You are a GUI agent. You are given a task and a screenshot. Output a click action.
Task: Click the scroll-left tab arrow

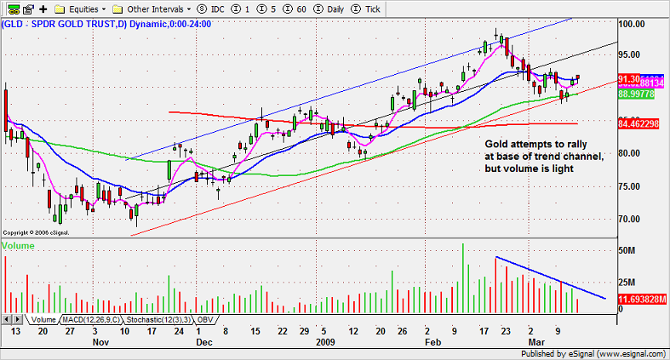tap(7, 319)
